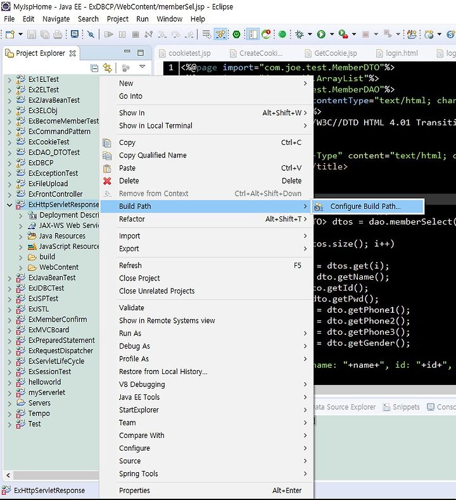This screenshot has width=456, height=500.
Task: Open the File menu
Action: point(9,19)
